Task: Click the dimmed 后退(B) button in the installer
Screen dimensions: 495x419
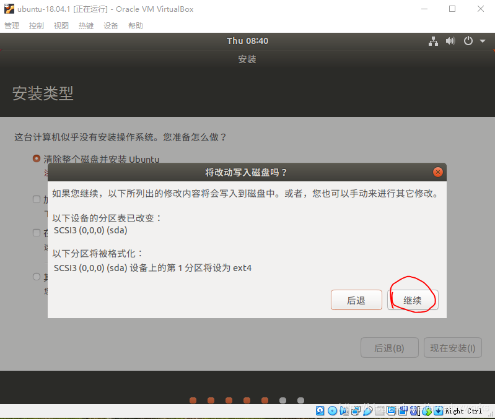Action: (390, 348)
